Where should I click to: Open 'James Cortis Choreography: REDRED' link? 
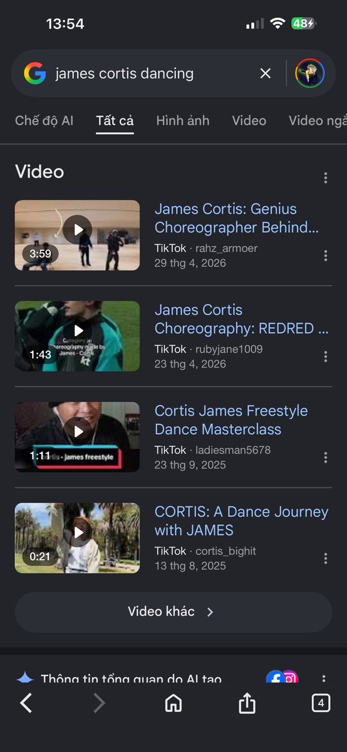pos(241,319)
